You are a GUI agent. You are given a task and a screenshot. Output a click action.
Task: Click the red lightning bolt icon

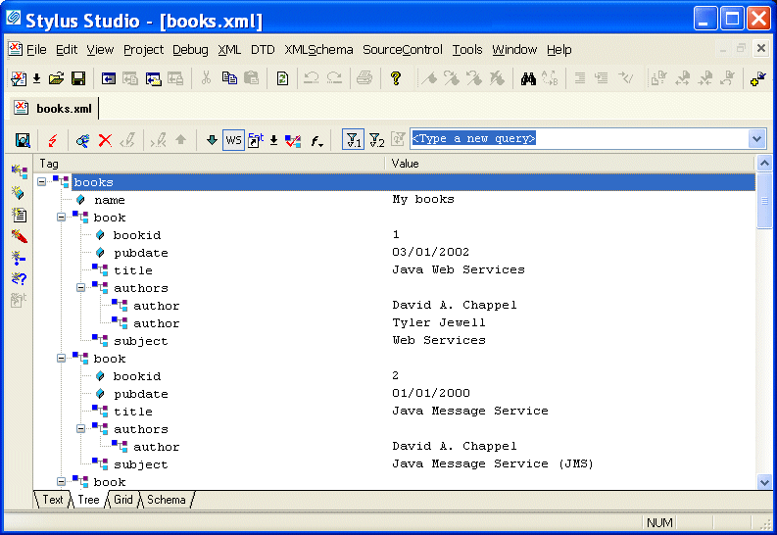click(x=51, y=140)
